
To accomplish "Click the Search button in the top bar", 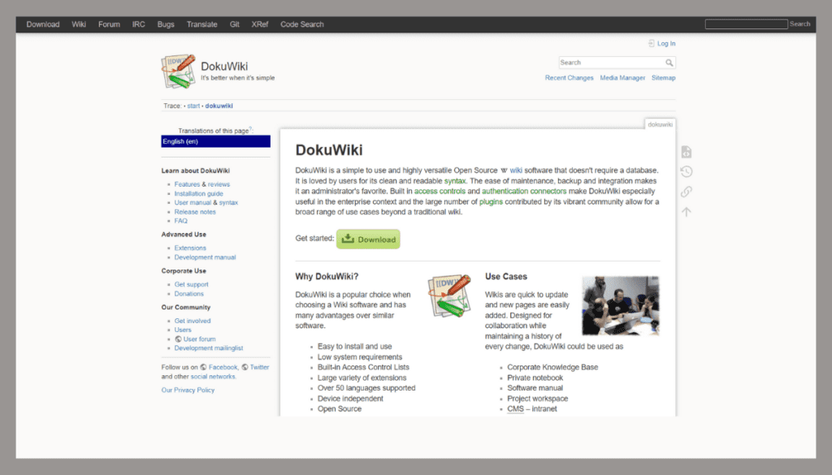I will (799, 24).
